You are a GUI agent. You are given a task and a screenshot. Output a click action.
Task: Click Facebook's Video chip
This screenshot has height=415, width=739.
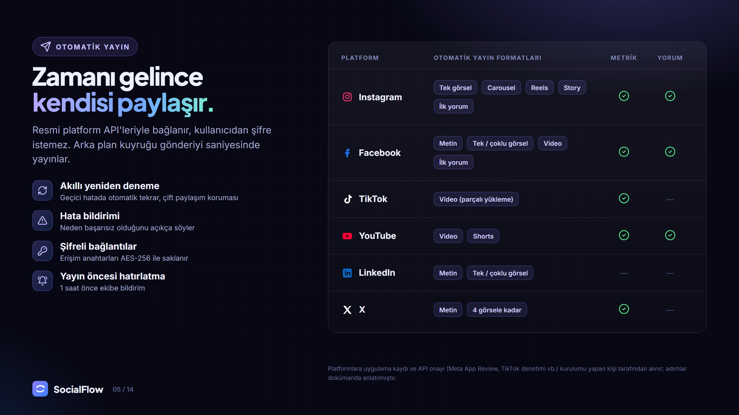point(552,143)
